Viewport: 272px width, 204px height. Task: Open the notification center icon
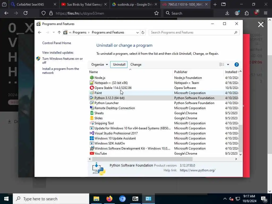[264, 199]
